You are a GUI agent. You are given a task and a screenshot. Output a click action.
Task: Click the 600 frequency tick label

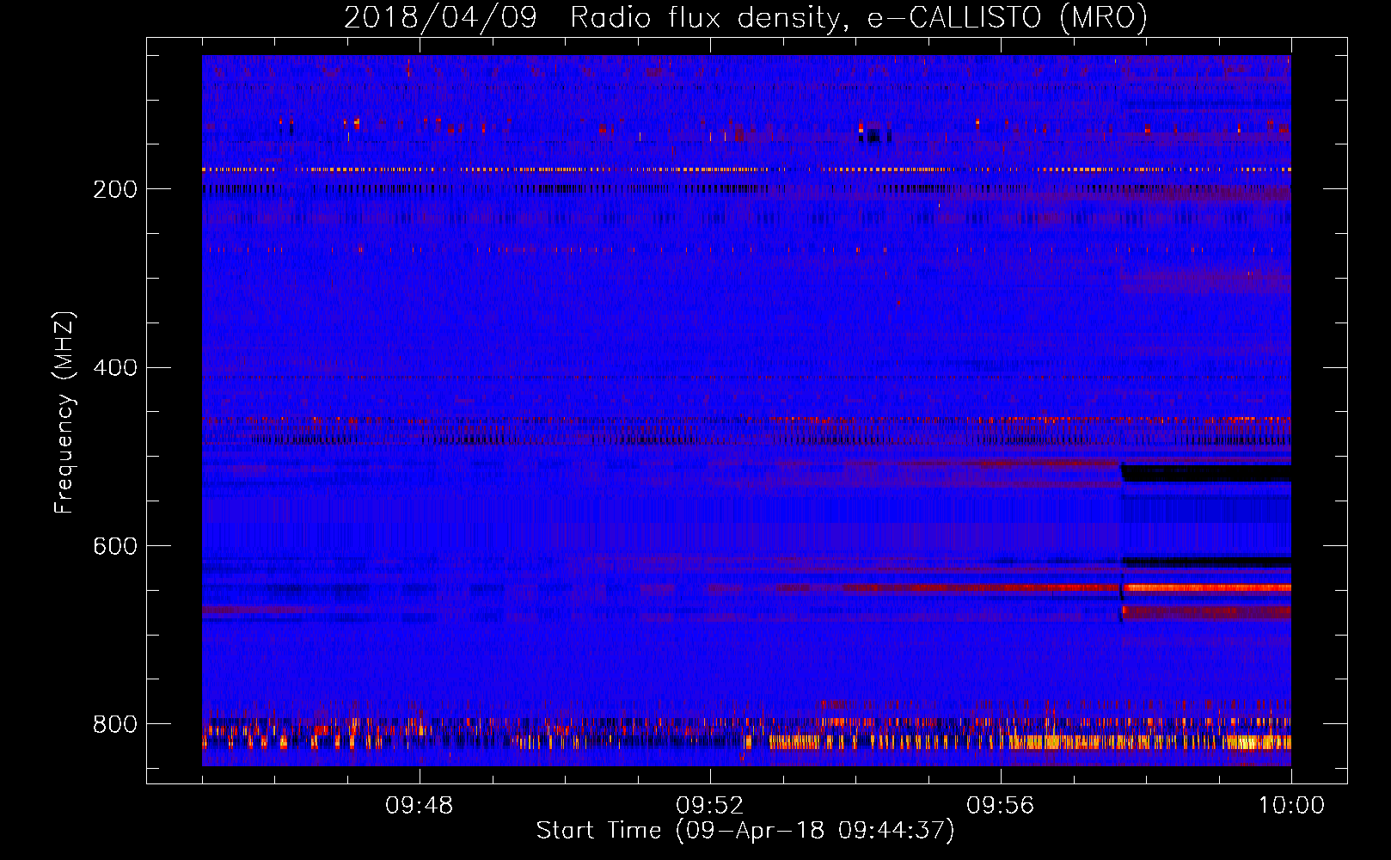[x=115, y=546]
